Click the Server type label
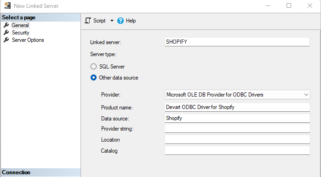This screenshot has height=177, width=321. click(x=103, y=54)
